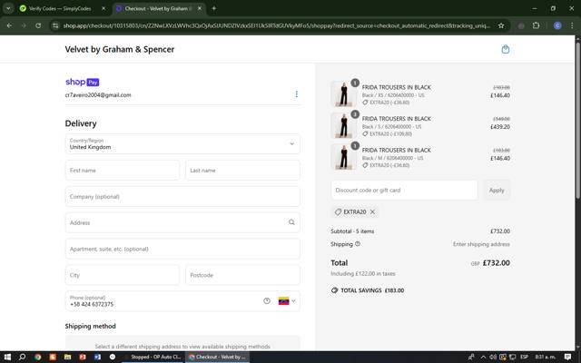Click the volume icon in system tray

pos(493,357)
